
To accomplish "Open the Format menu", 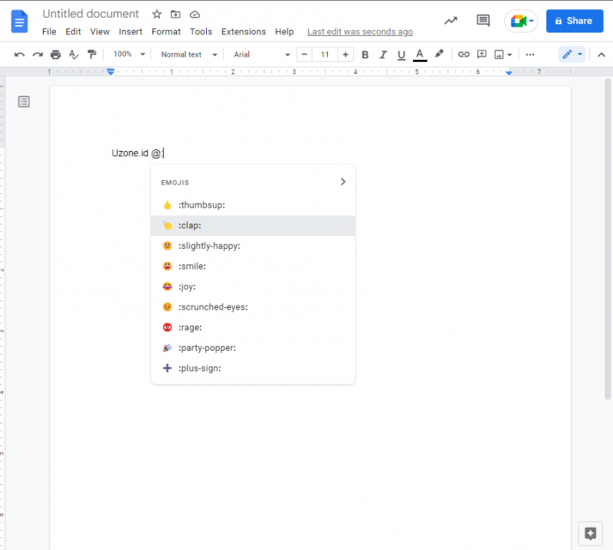I will 166,31.
